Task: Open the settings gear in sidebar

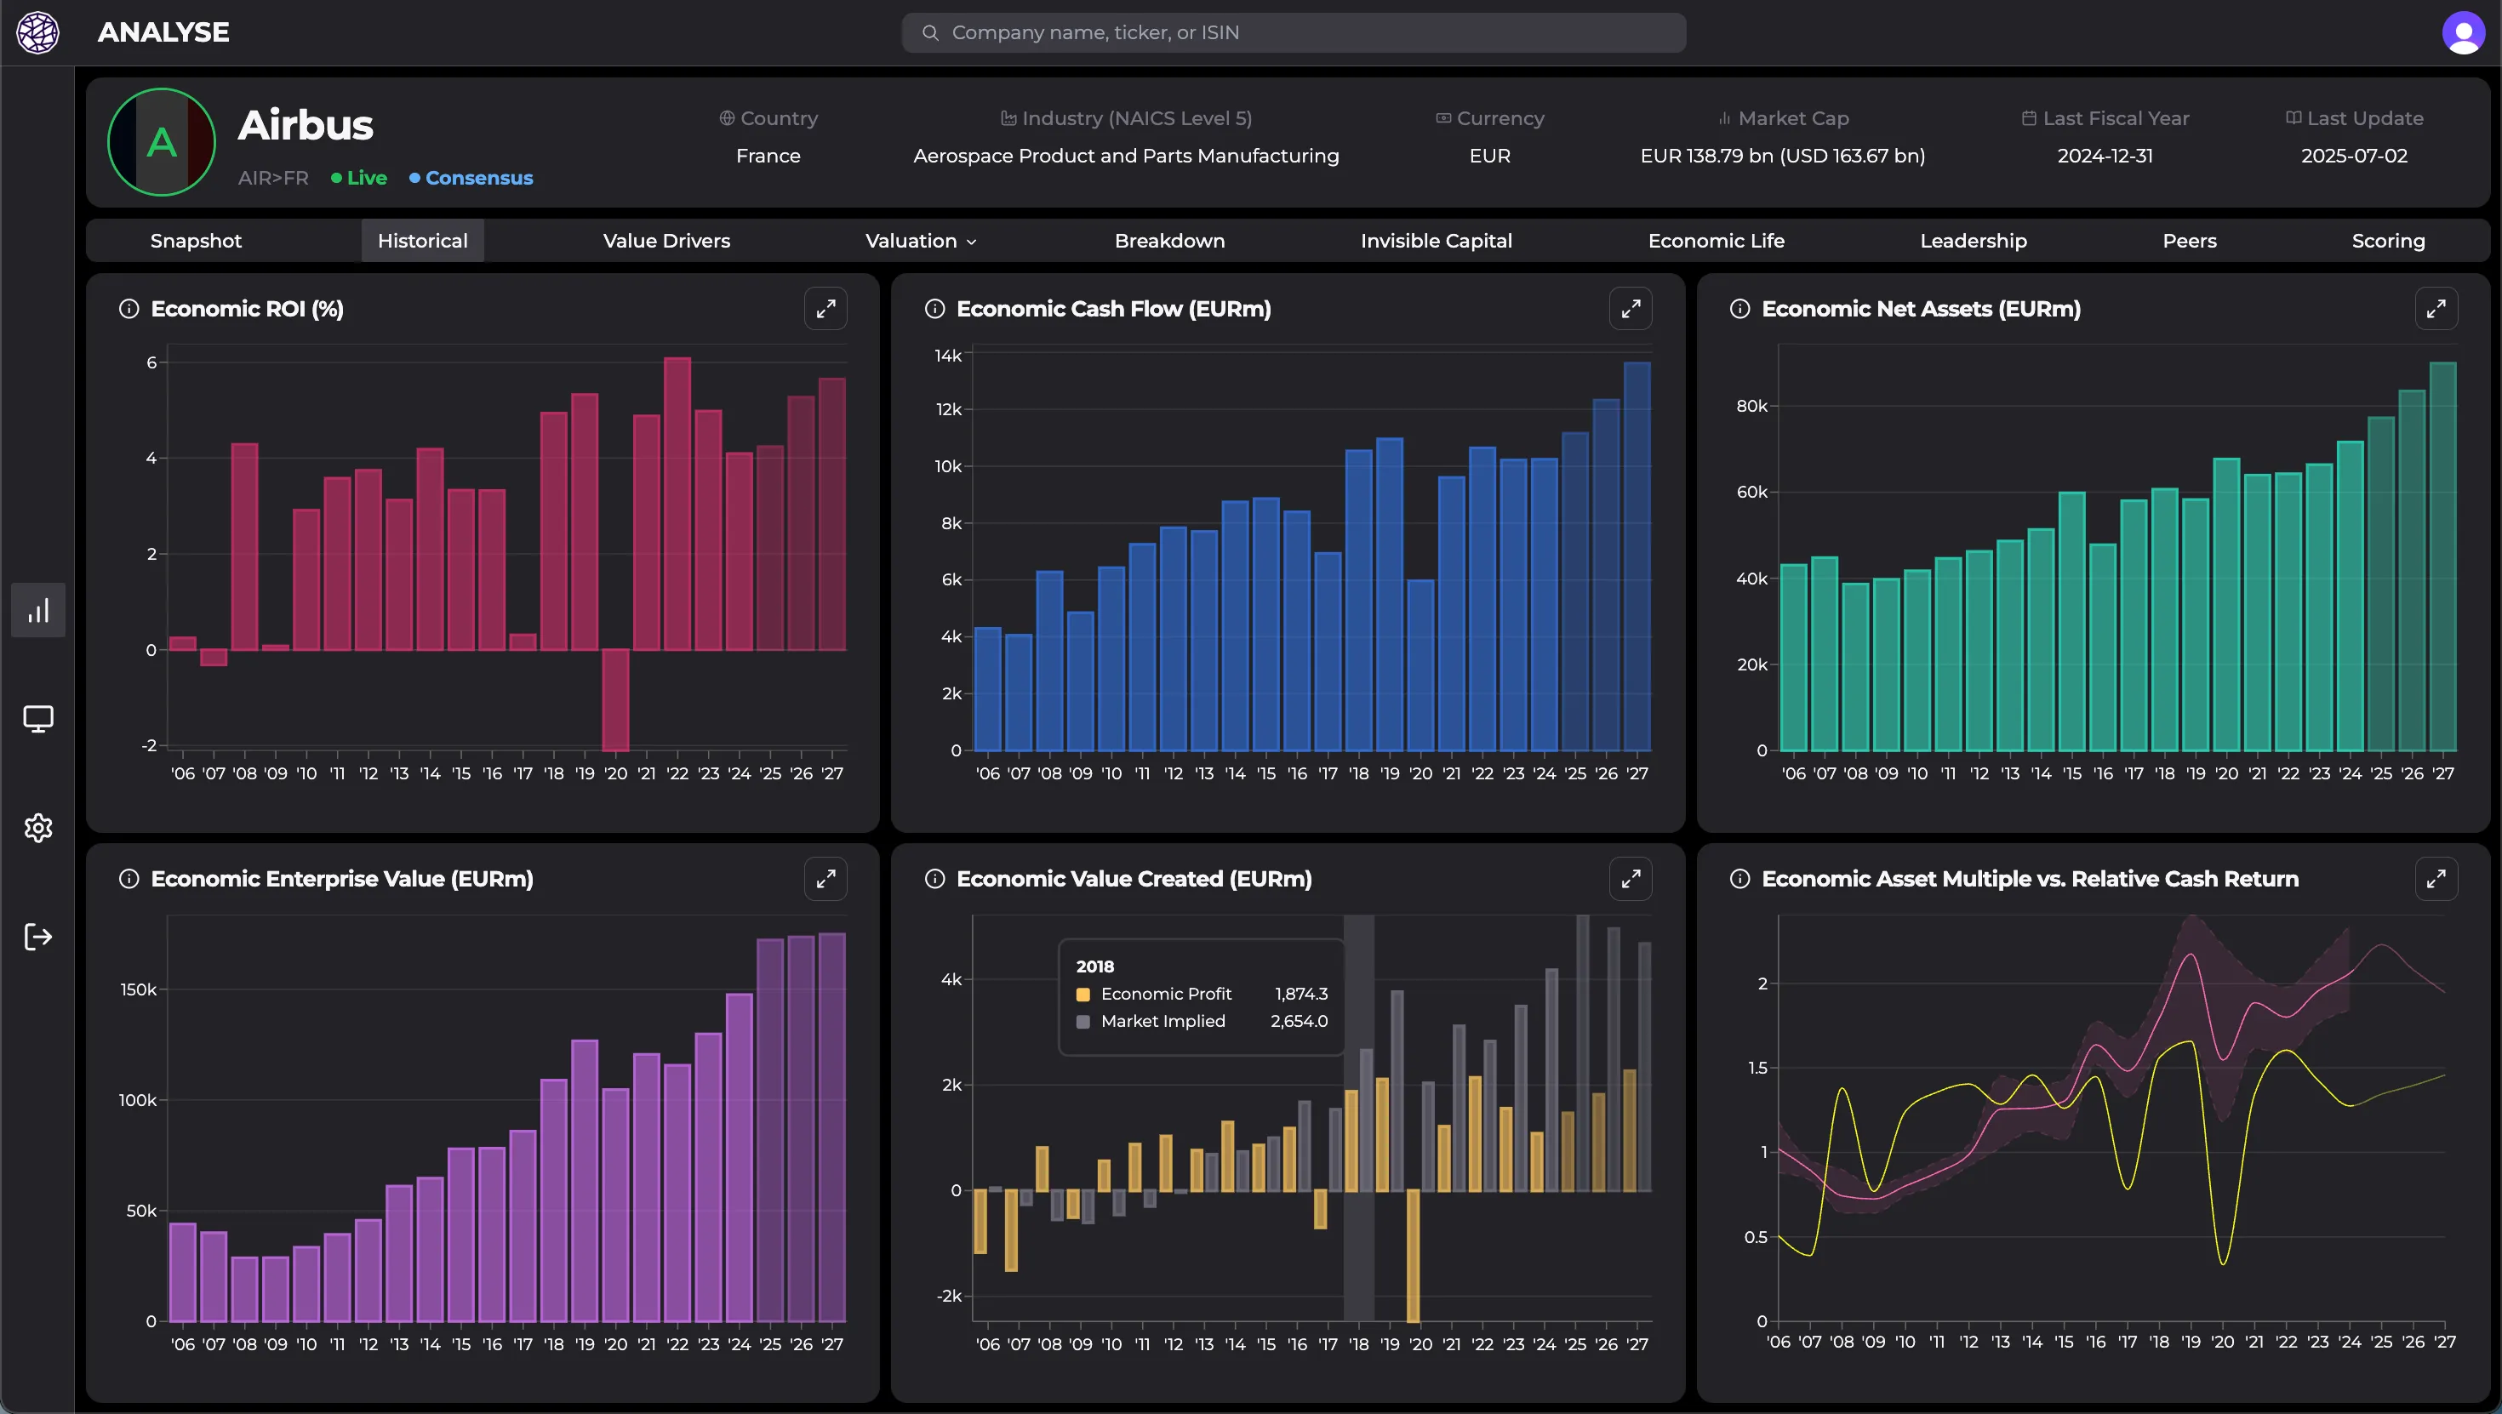Action: [38, 828]
